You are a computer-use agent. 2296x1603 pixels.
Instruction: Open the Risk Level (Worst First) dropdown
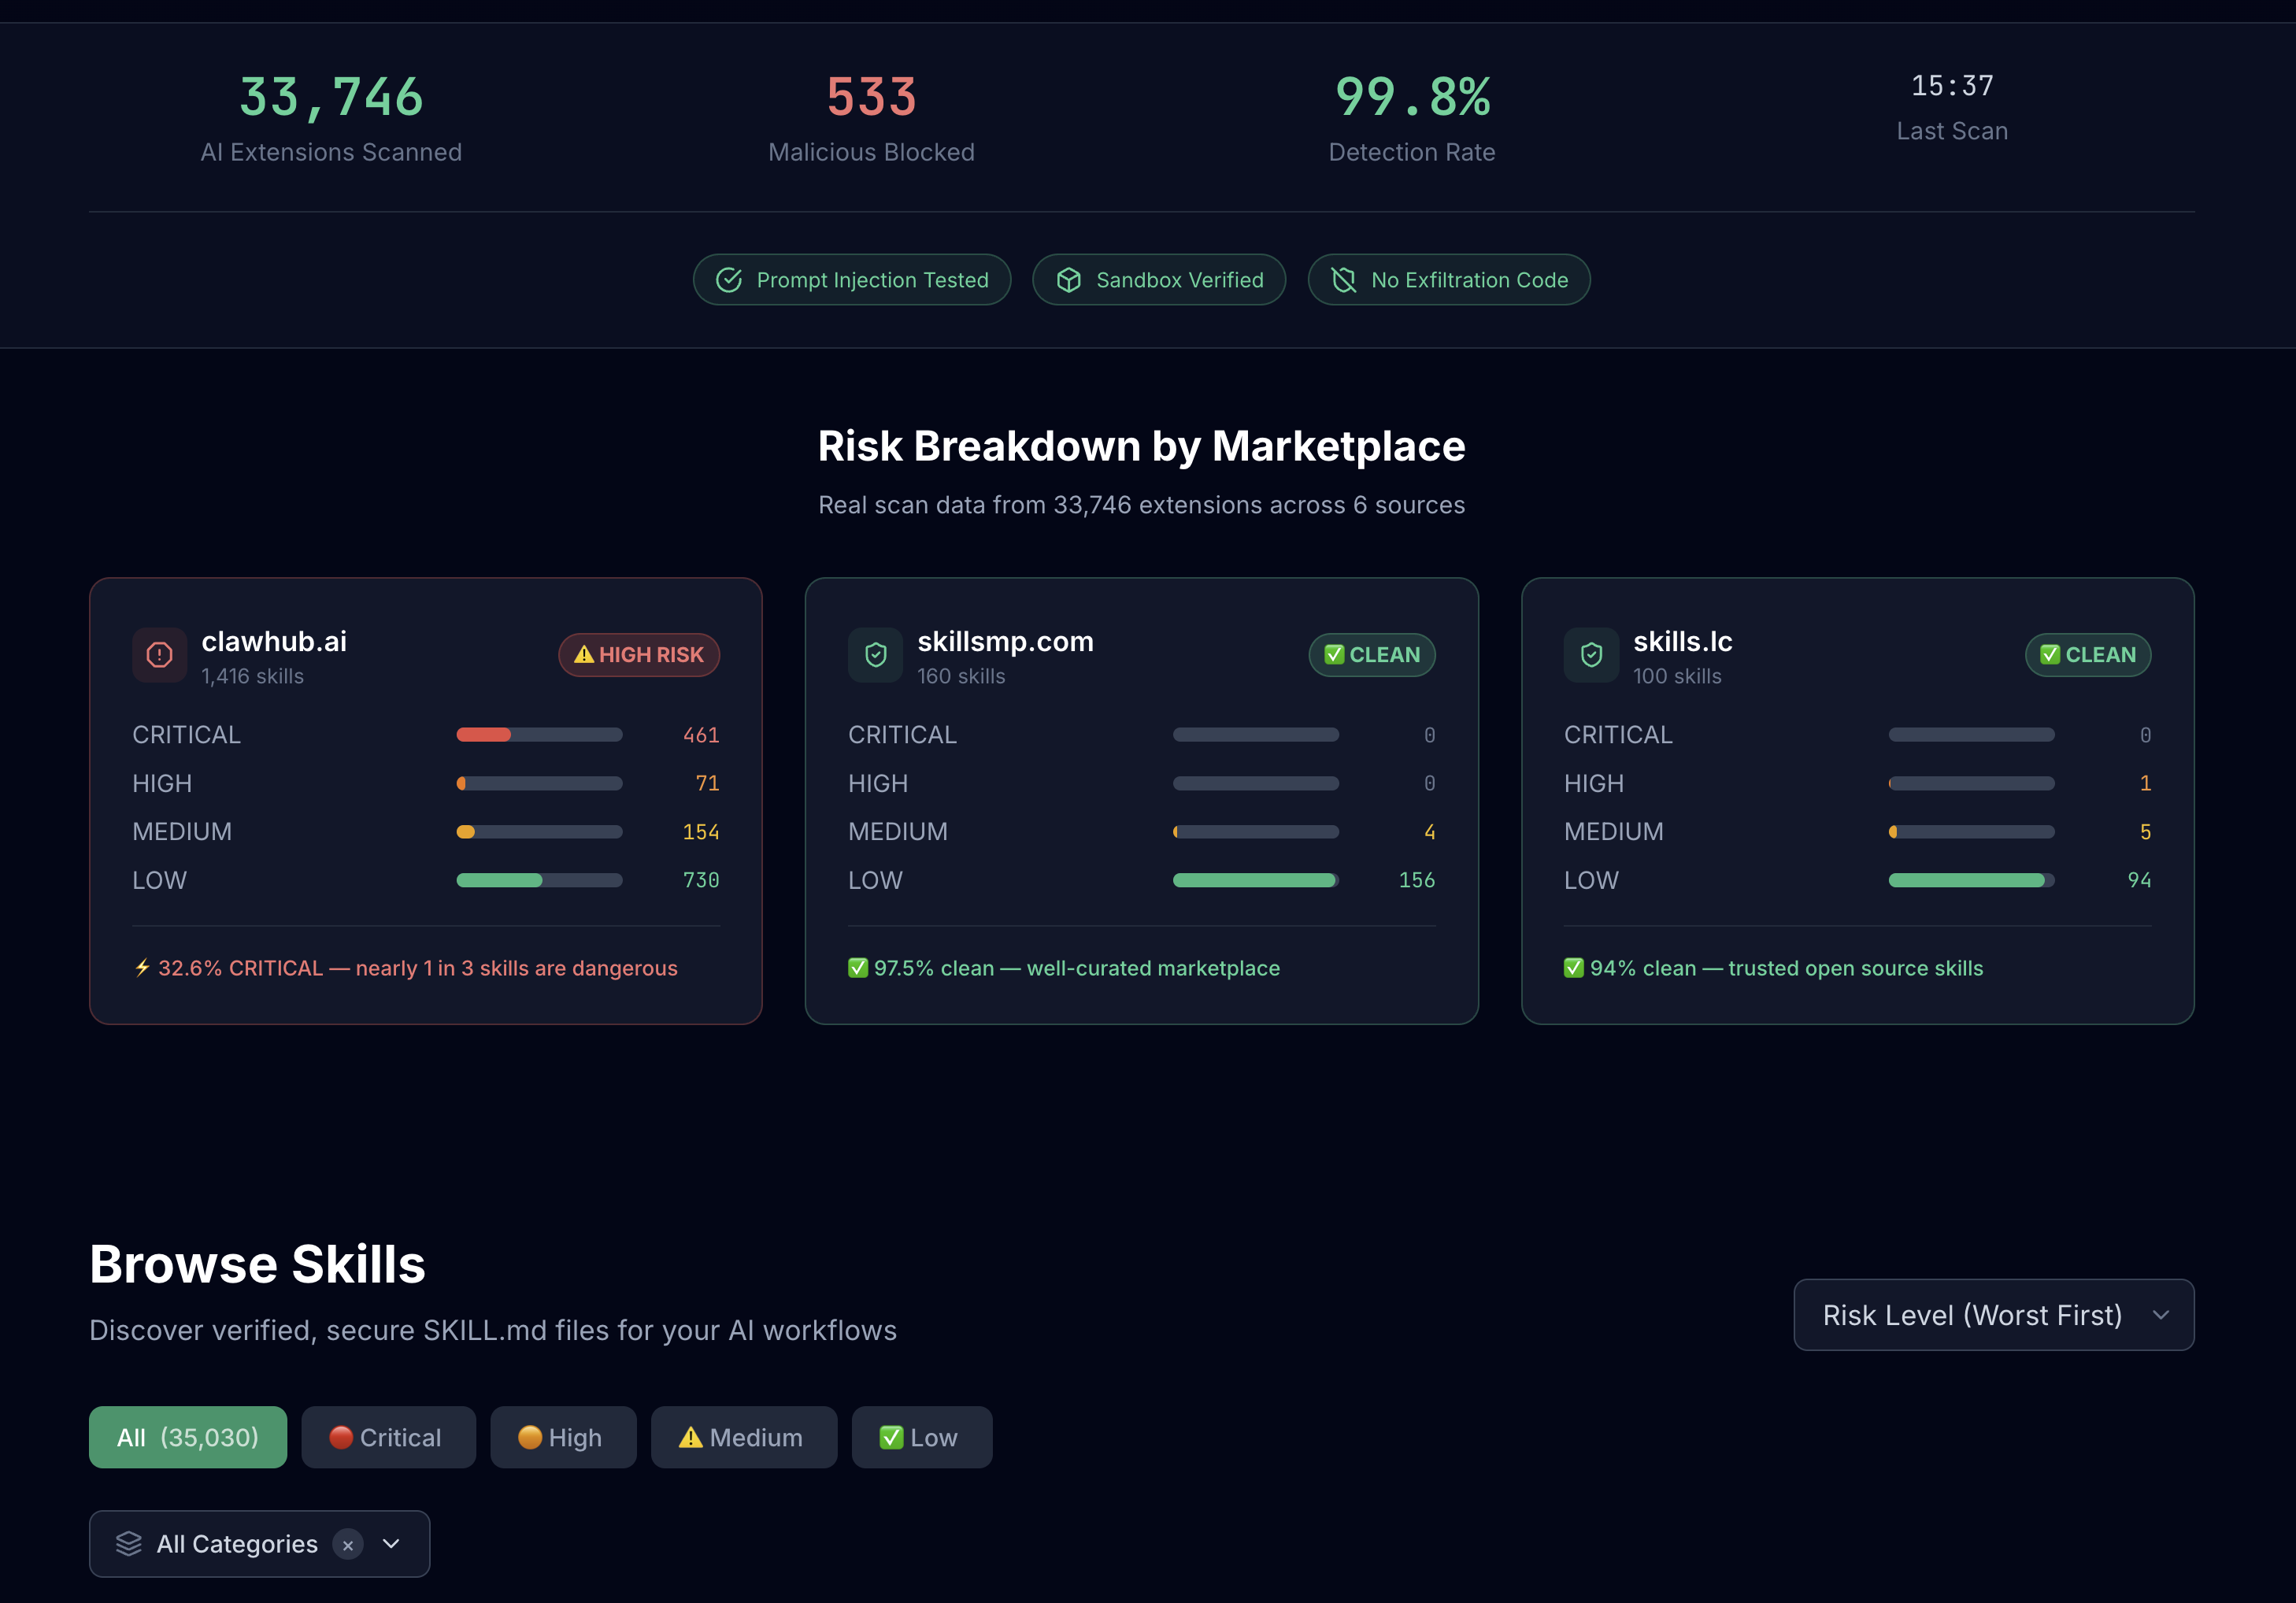(x=1992, y=1315)
